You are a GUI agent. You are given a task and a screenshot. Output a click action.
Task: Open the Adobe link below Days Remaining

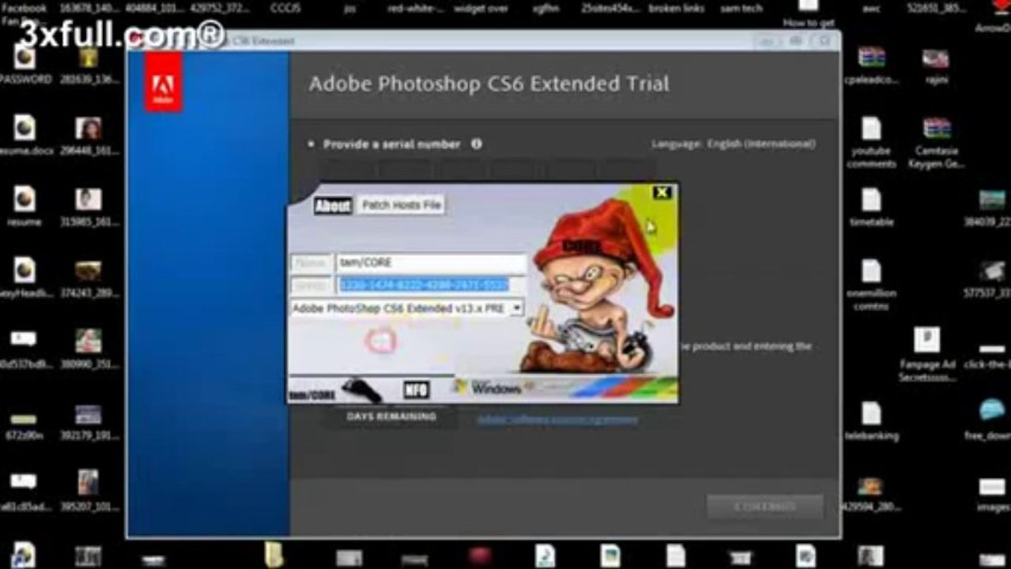[557, 420]
